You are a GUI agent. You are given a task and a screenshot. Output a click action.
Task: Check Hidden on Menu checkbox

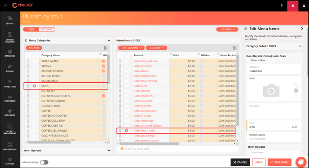tap(248, 60)
